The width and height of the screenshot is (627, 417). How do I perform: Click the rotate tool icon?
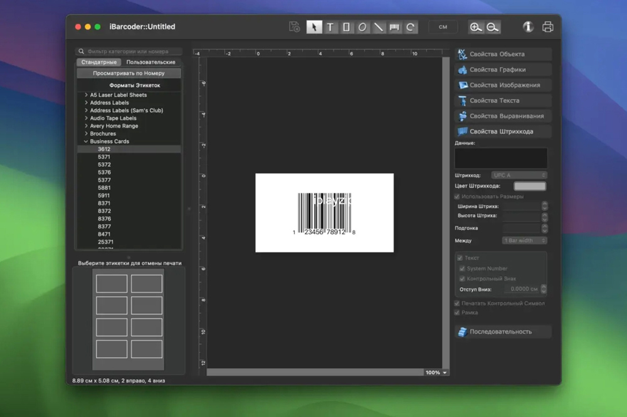pyautogui.click(x=410, y=27)
